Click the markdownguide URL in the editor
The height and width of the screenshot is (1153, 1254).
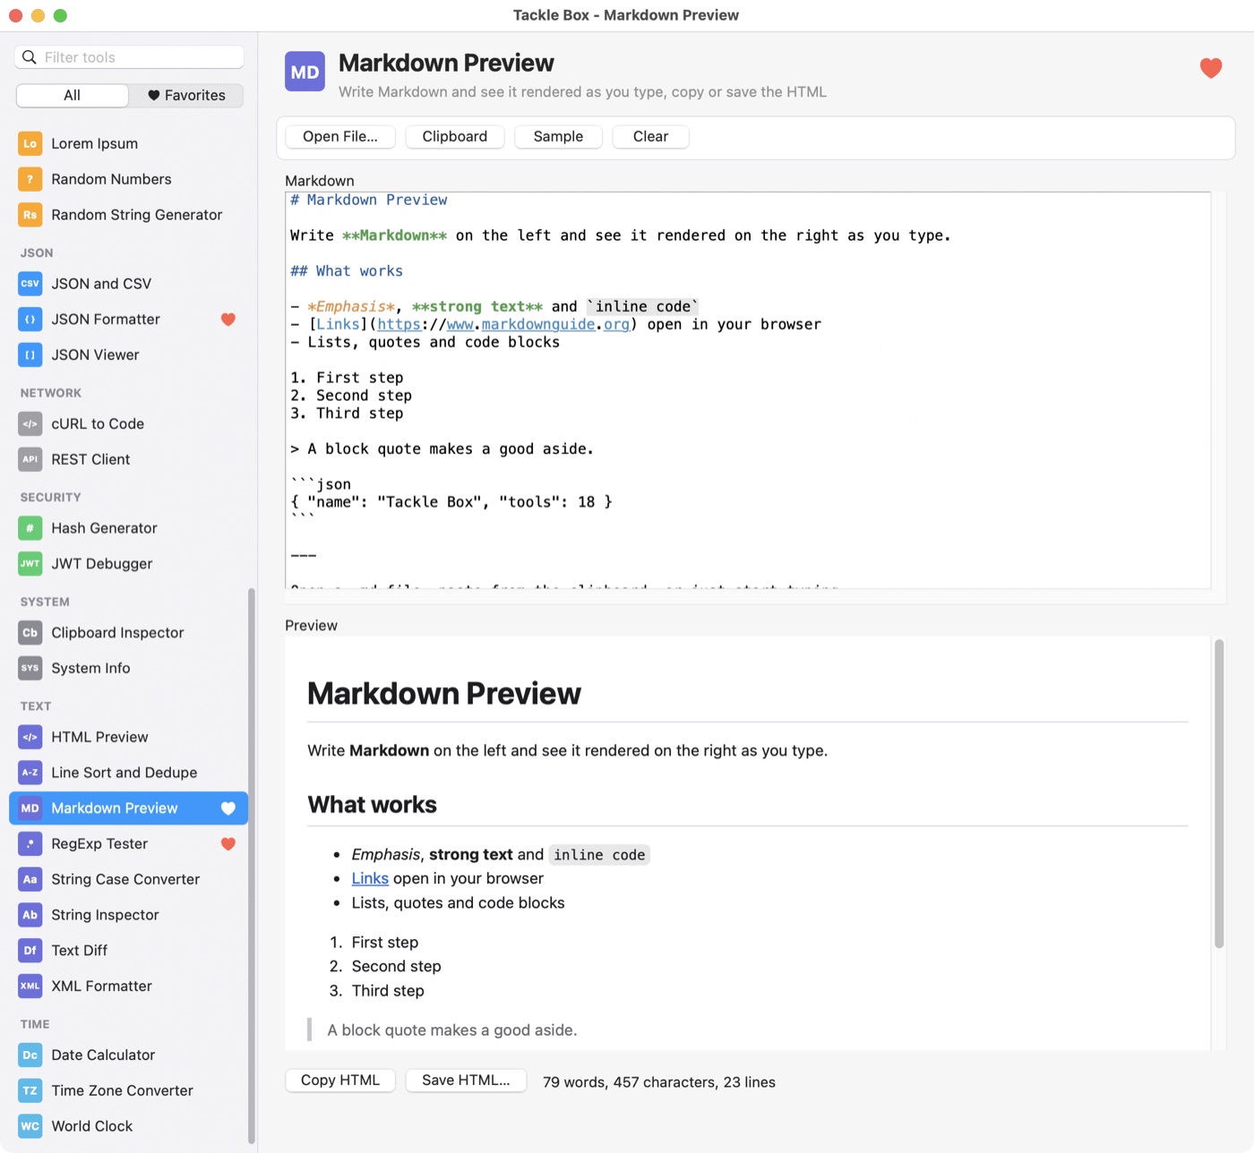(503, 325)
